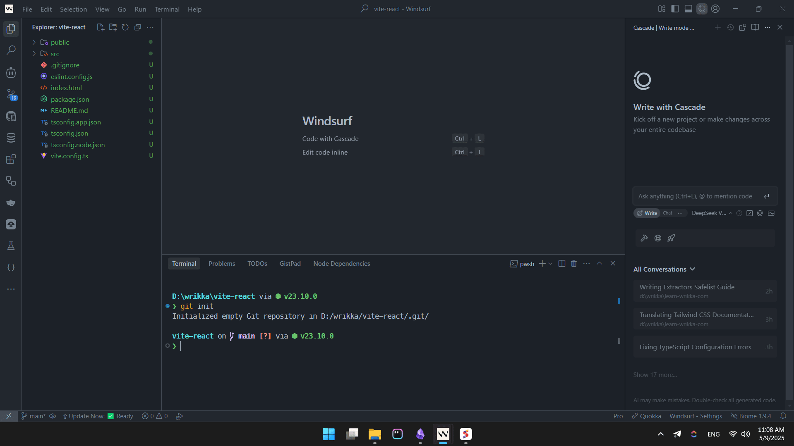Open more Cascade modes ellipsis next to Chat

tap(680, 213)
